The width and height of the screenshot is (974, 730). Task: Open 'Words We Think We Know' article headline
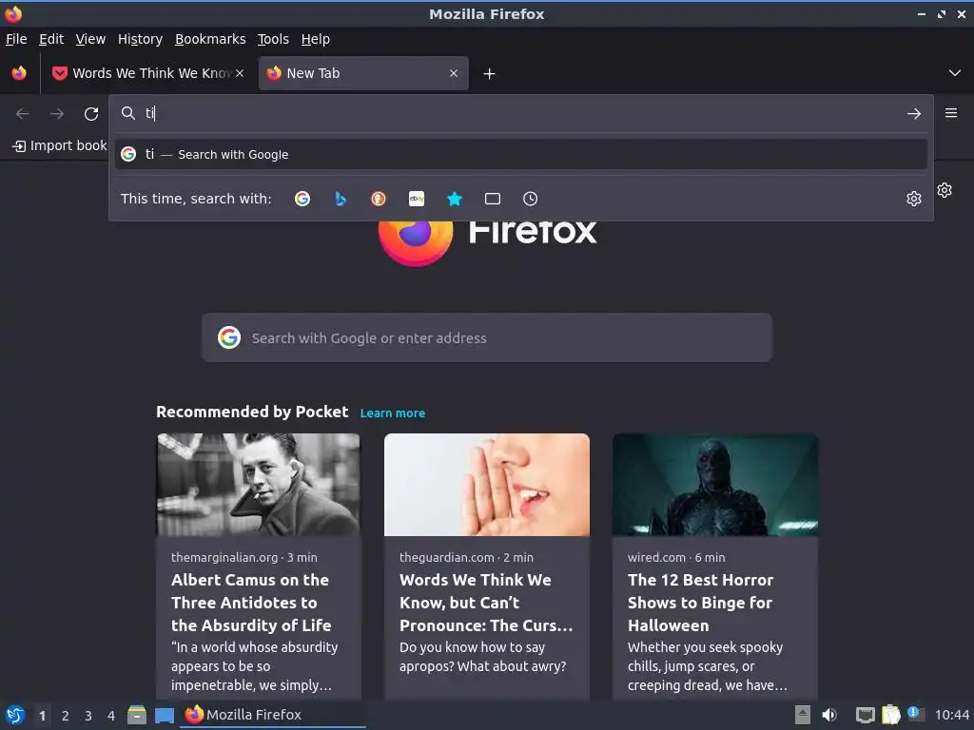point(486,602)
